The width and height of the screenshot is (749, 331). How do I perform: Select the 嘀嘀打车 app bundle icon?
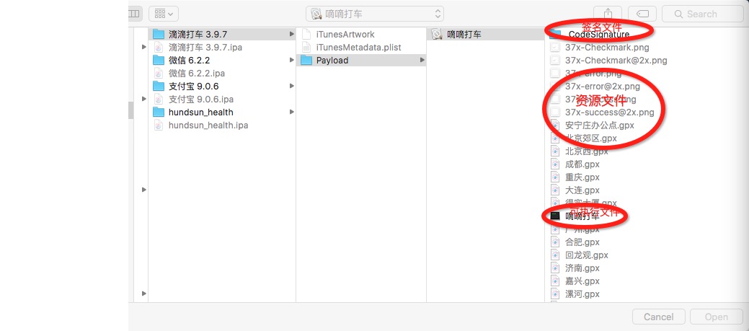437,35
